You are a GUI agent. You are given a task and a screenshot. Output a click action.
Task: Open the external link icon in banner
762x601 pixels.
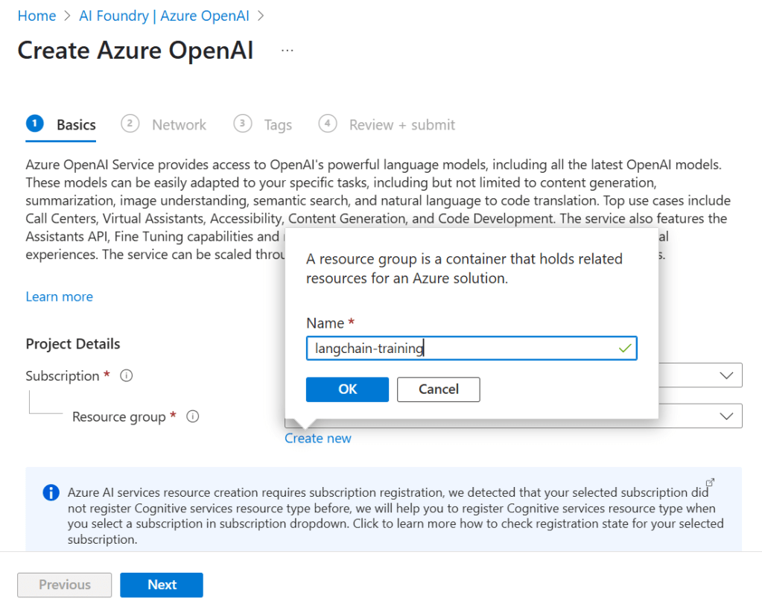click(x=710, y=483)
